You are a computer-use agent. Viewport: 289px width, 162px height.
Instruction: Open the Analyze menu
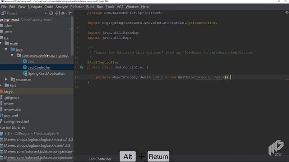click(x=62, y=7)
